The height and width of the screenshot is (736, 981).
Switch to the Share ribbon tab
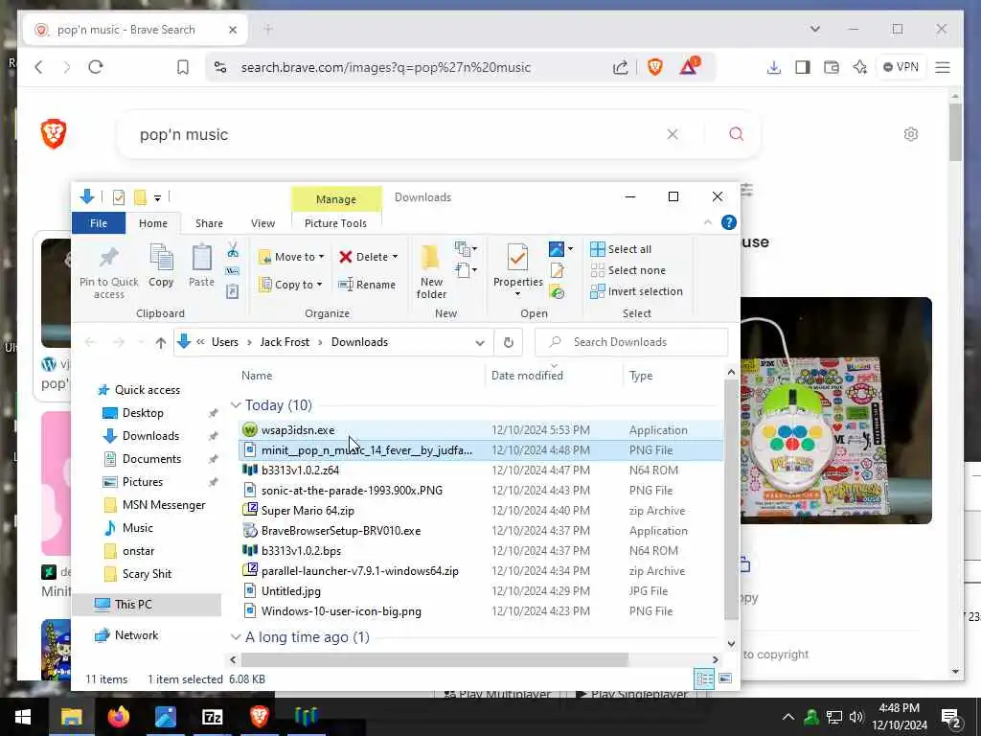(209, 223)
